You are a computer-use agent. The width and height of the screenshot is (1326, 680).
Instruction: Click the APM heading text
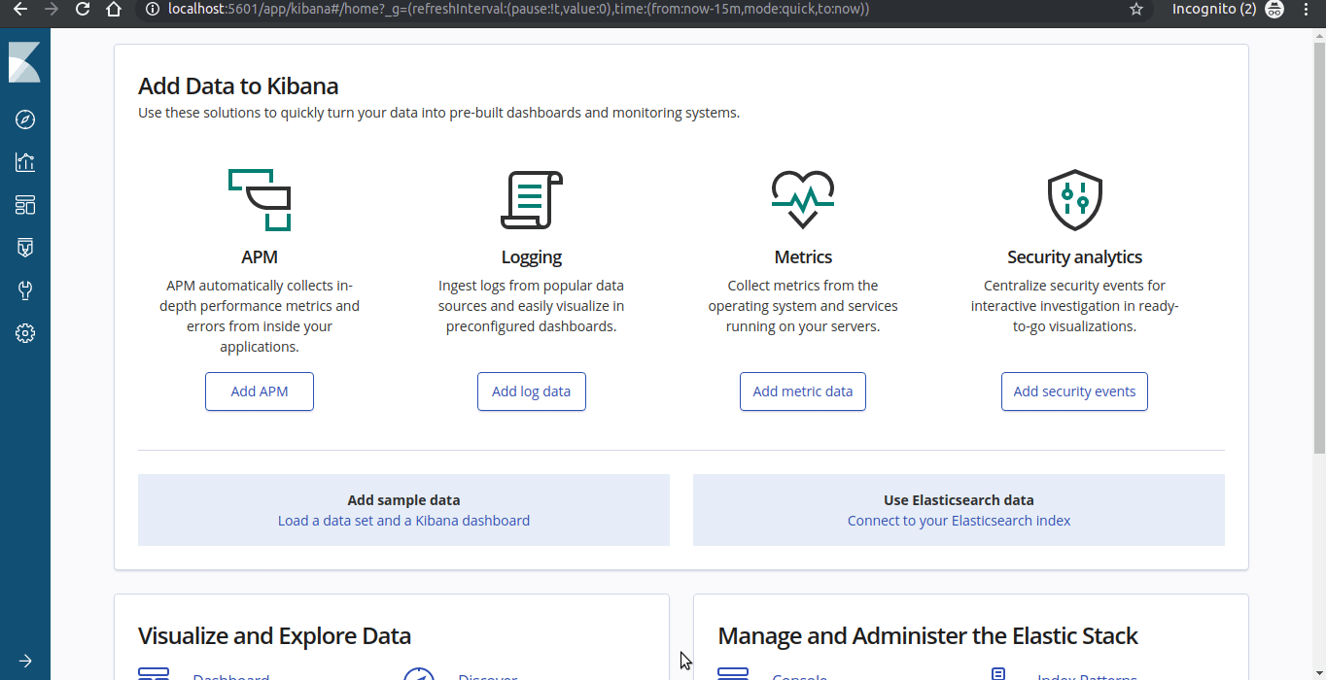(260, 257)
